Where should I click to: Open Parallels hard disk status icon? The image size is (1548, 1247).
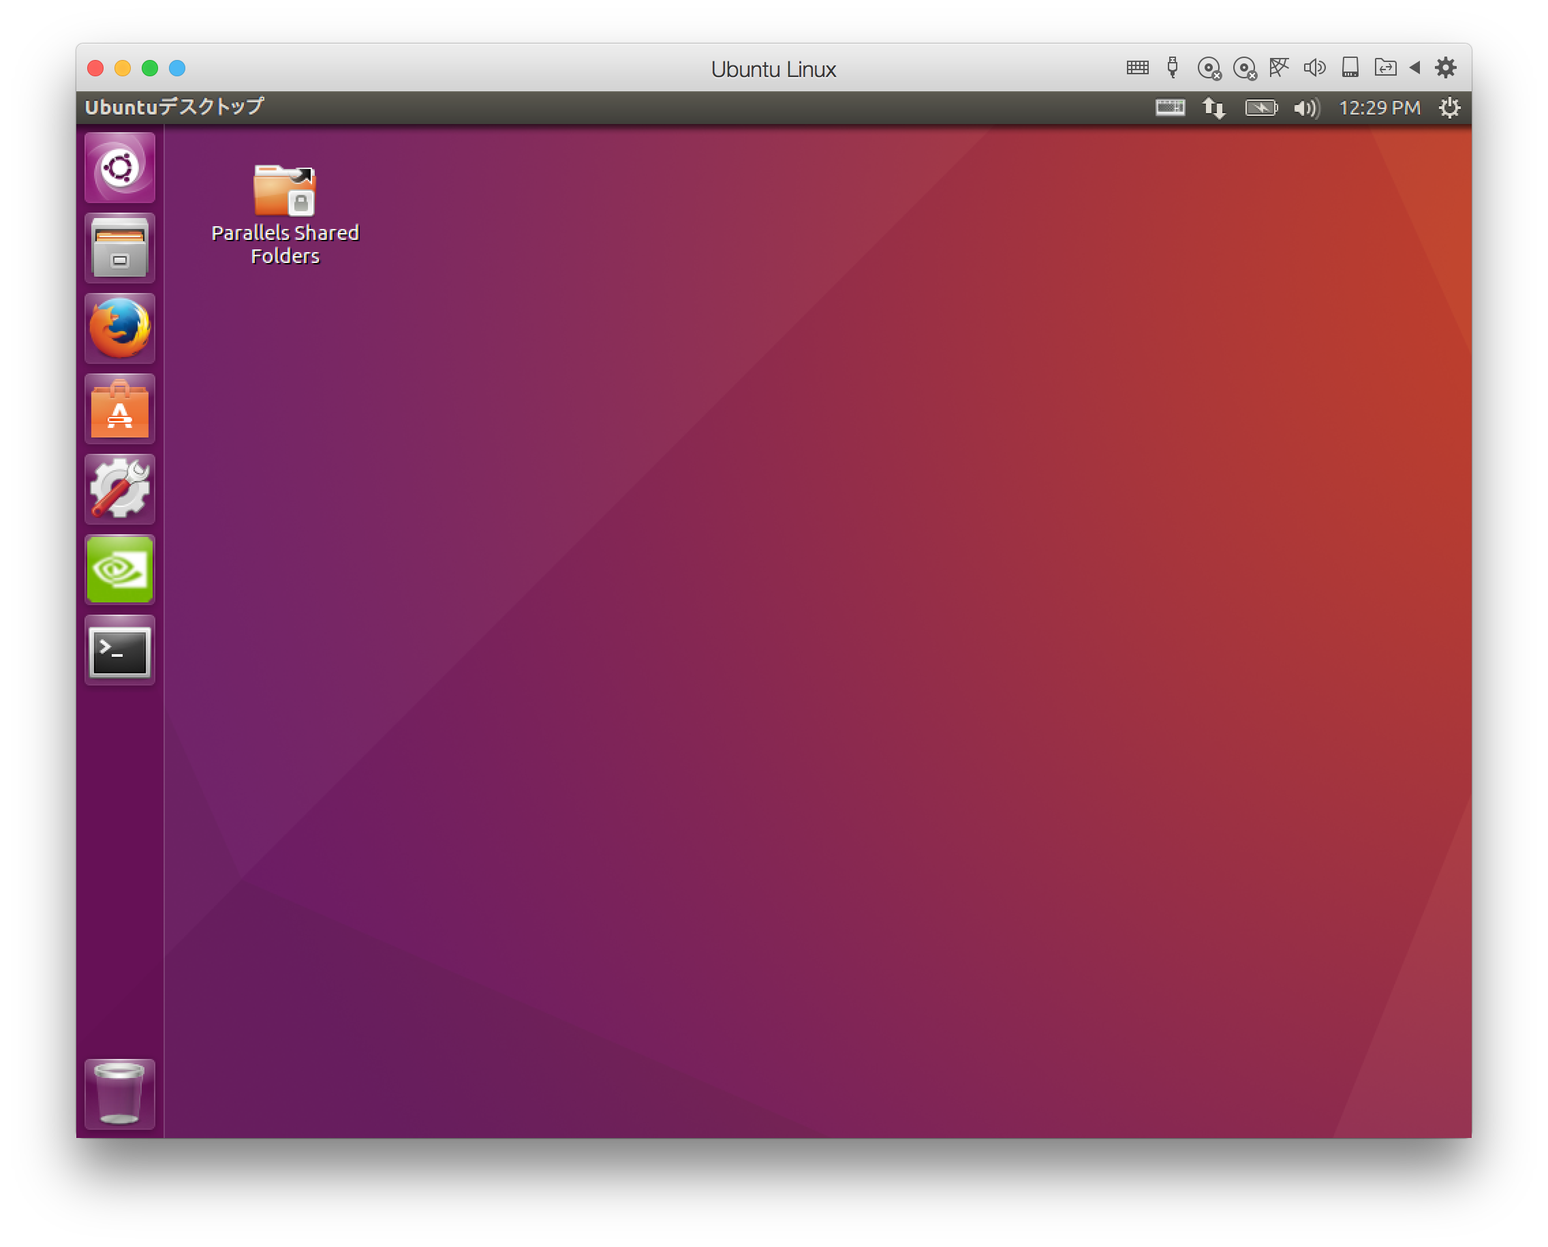coord(1350,67)
